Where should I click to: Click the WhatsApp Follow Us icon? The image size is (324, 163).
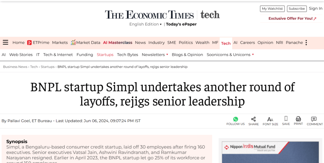(235, 119)
